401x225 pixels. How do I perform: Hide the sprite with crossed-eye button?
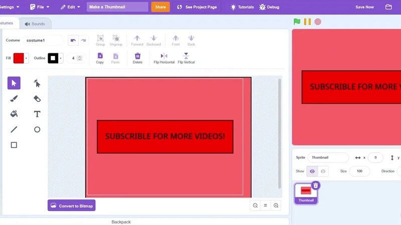(x=323, y=171)
